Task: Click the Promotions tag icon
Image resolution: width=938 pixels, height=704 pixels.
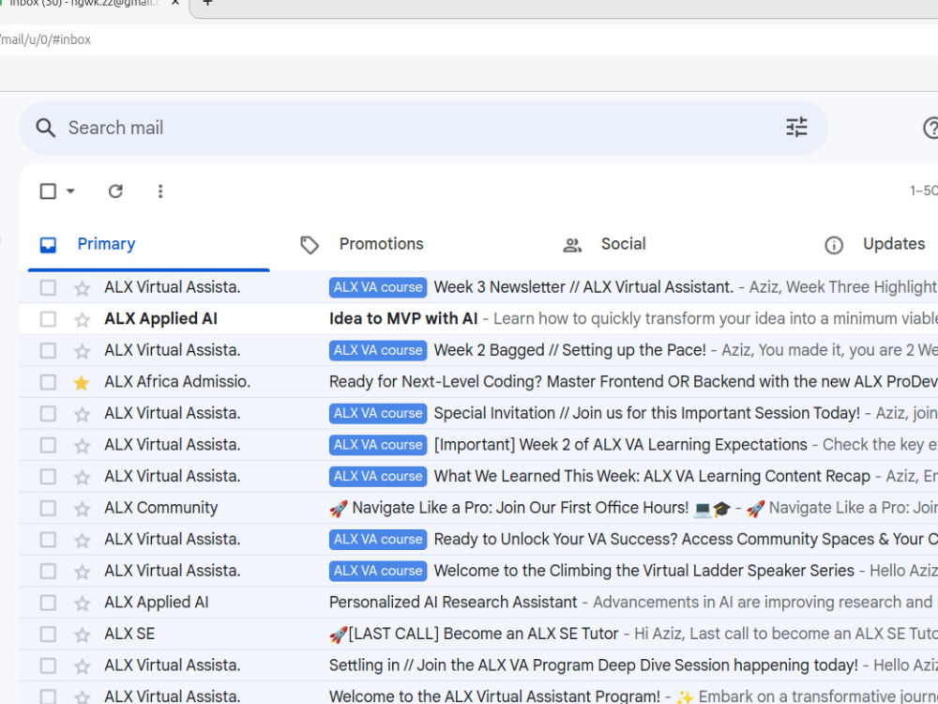Action: 310,245
